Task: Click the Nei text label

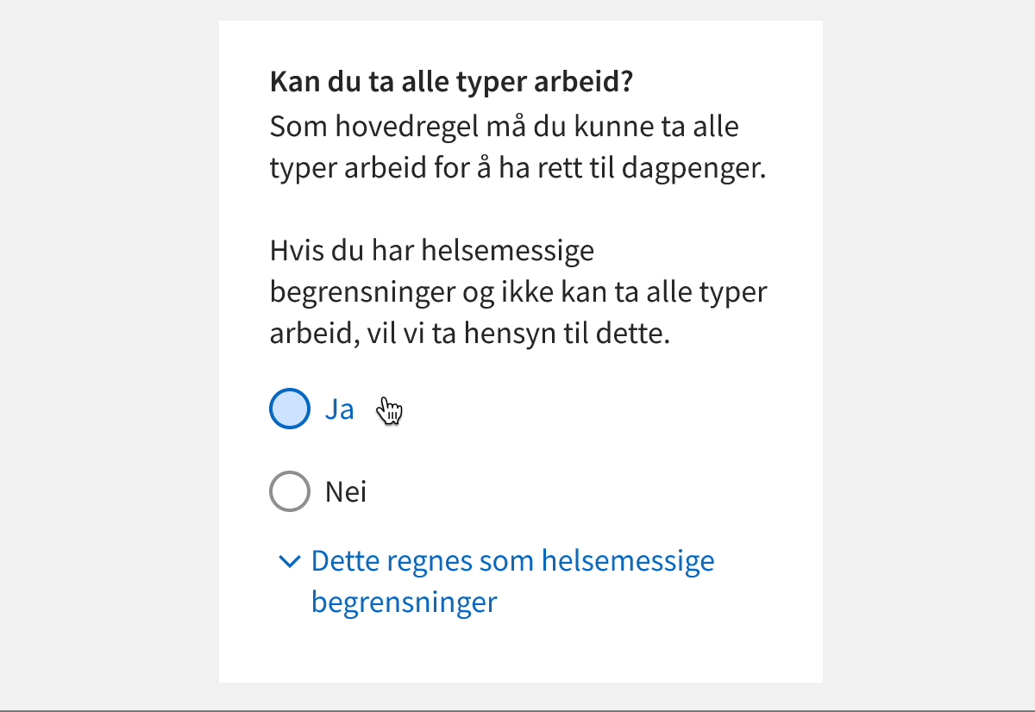Action: [x=345, y=491]
